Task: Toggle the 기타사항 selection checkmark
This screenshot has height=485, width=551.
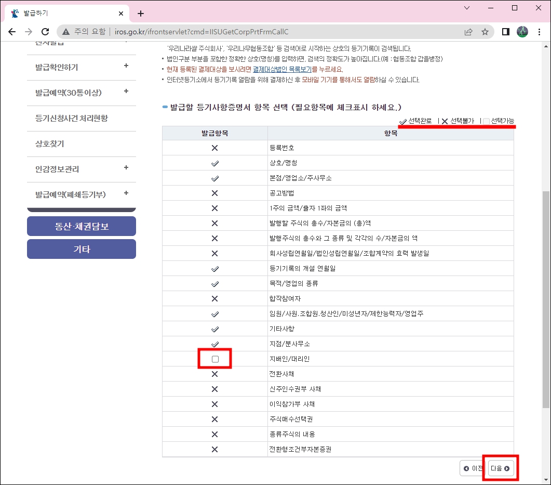Action: pos(214,329)
